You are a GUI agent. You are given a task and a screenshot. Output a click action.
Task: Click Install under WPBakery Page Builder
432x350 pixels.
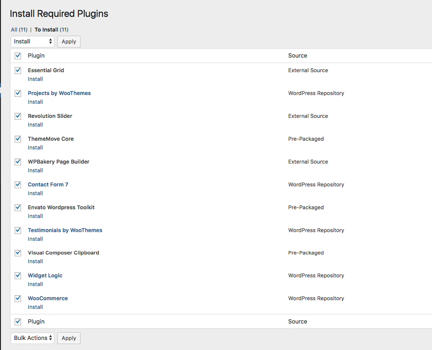(35, 170)
